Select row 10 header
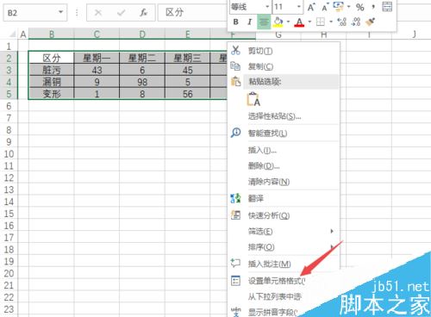The height and width of the screenshot is (317, 431). tap(9, 154)
